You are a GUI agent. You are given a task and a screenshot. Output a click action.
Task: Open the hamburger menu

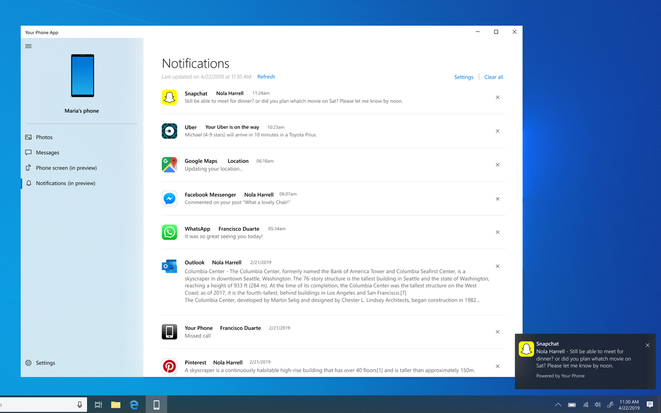pyautogui.click(x=28, y=46)
